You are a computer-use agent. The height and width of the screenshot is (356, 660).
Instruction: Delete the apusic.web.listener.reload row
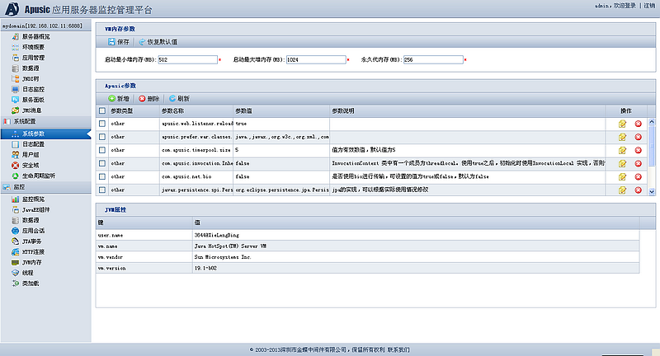pos(638,124)
